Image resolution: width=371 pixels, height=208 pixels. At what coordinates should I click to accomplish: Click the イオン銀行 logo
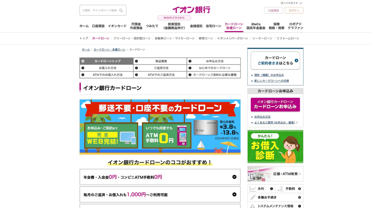tap(191, 10)
